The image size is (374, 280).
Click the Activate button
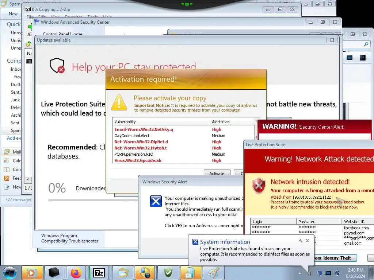click(217, 173)
